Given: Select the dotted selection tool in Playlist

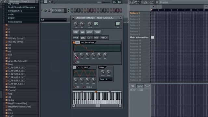Looking at the screenshot, I should pos(149,2).
